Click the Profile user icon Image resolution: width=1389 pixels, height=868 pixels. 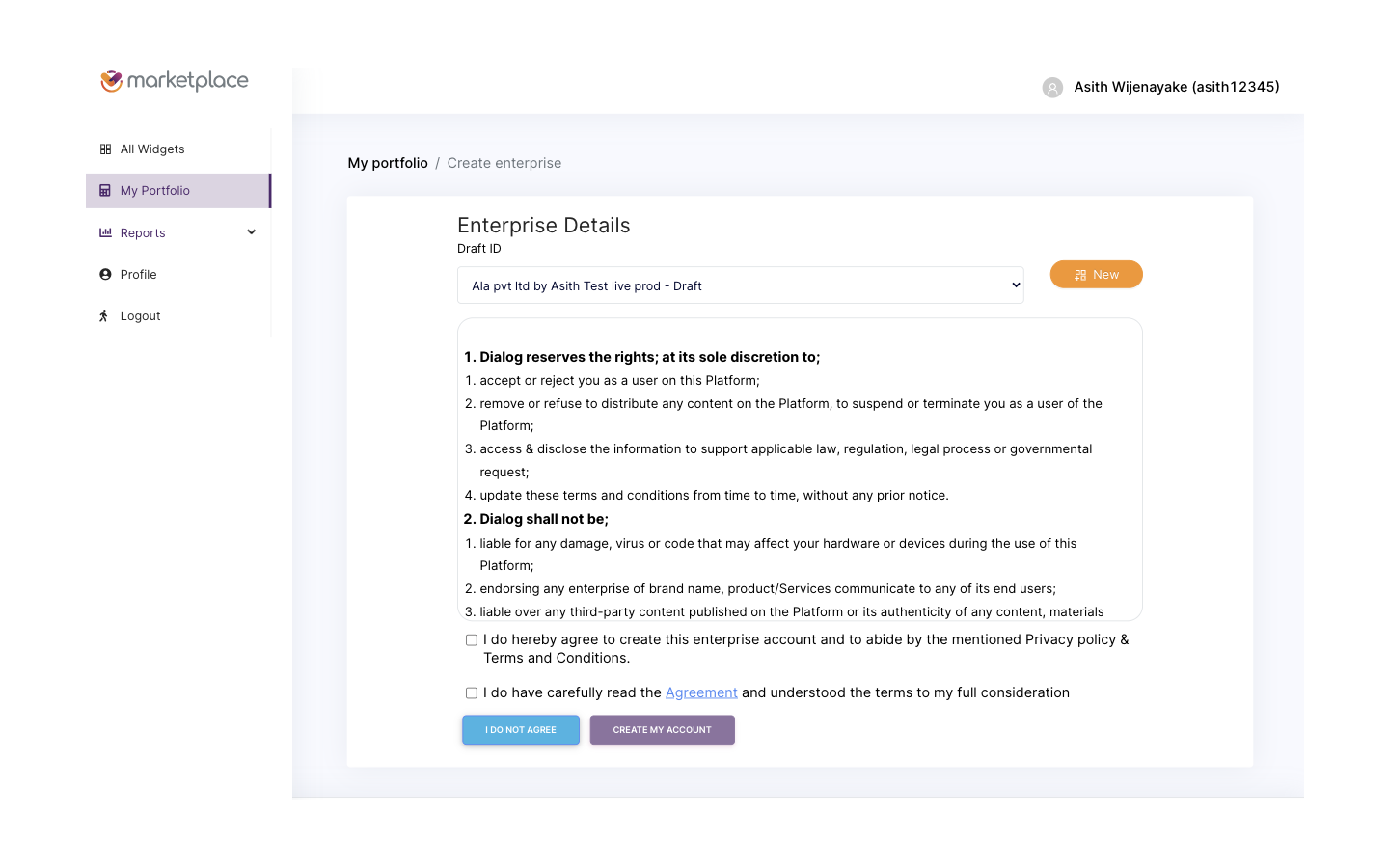(x=105, y=275)
